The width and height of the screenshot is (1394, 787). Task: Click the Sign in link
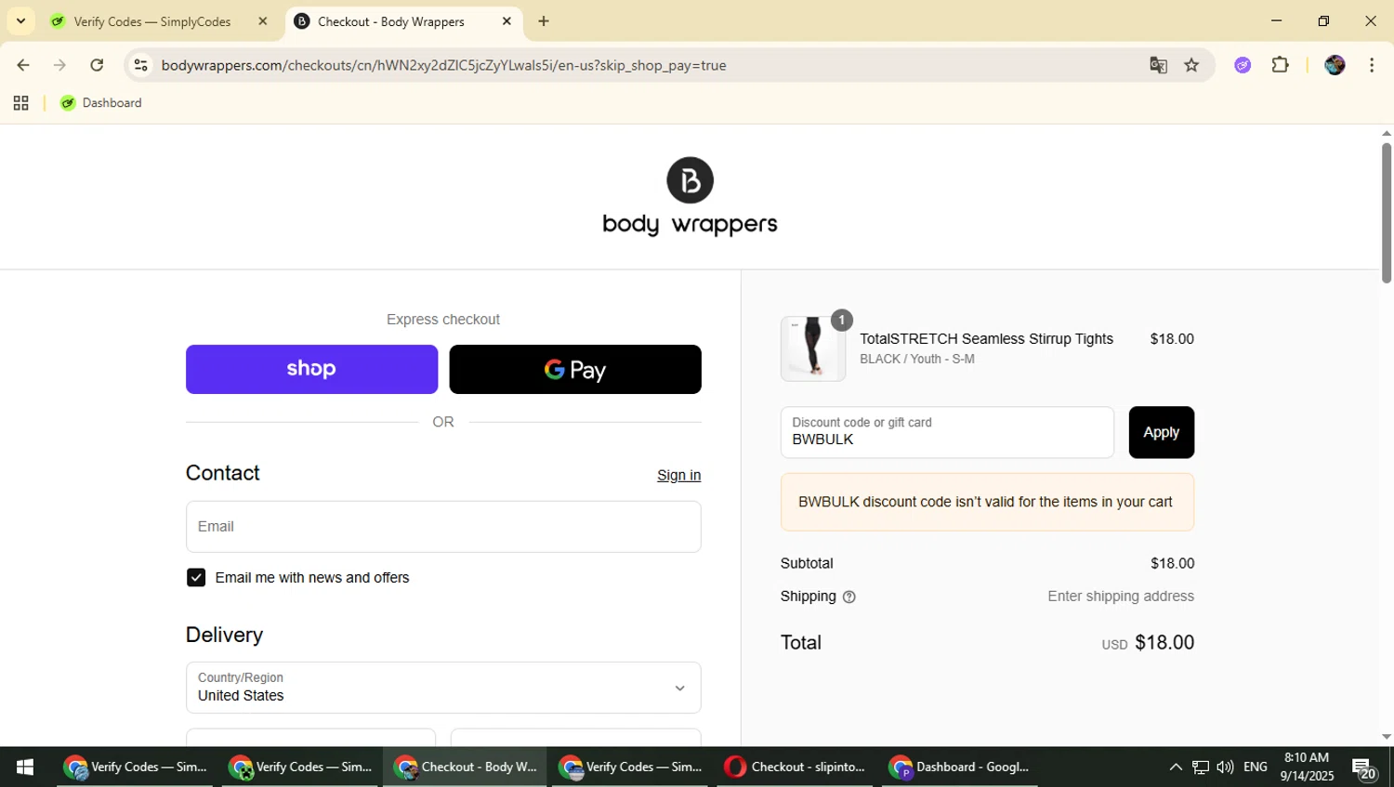(678, 475)
